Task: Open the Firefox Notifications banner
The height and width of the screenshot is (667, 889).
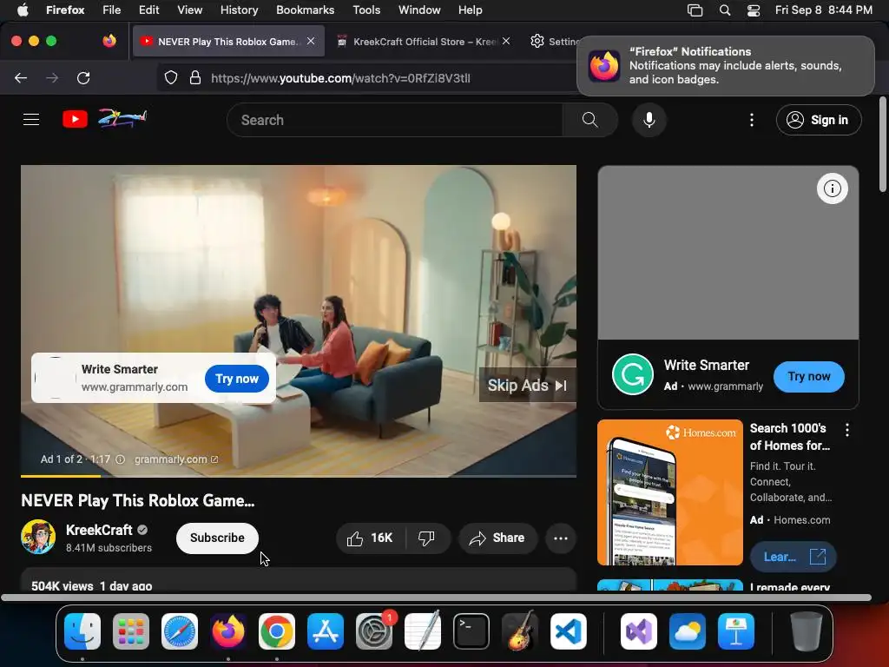Action: coord(726,66)
